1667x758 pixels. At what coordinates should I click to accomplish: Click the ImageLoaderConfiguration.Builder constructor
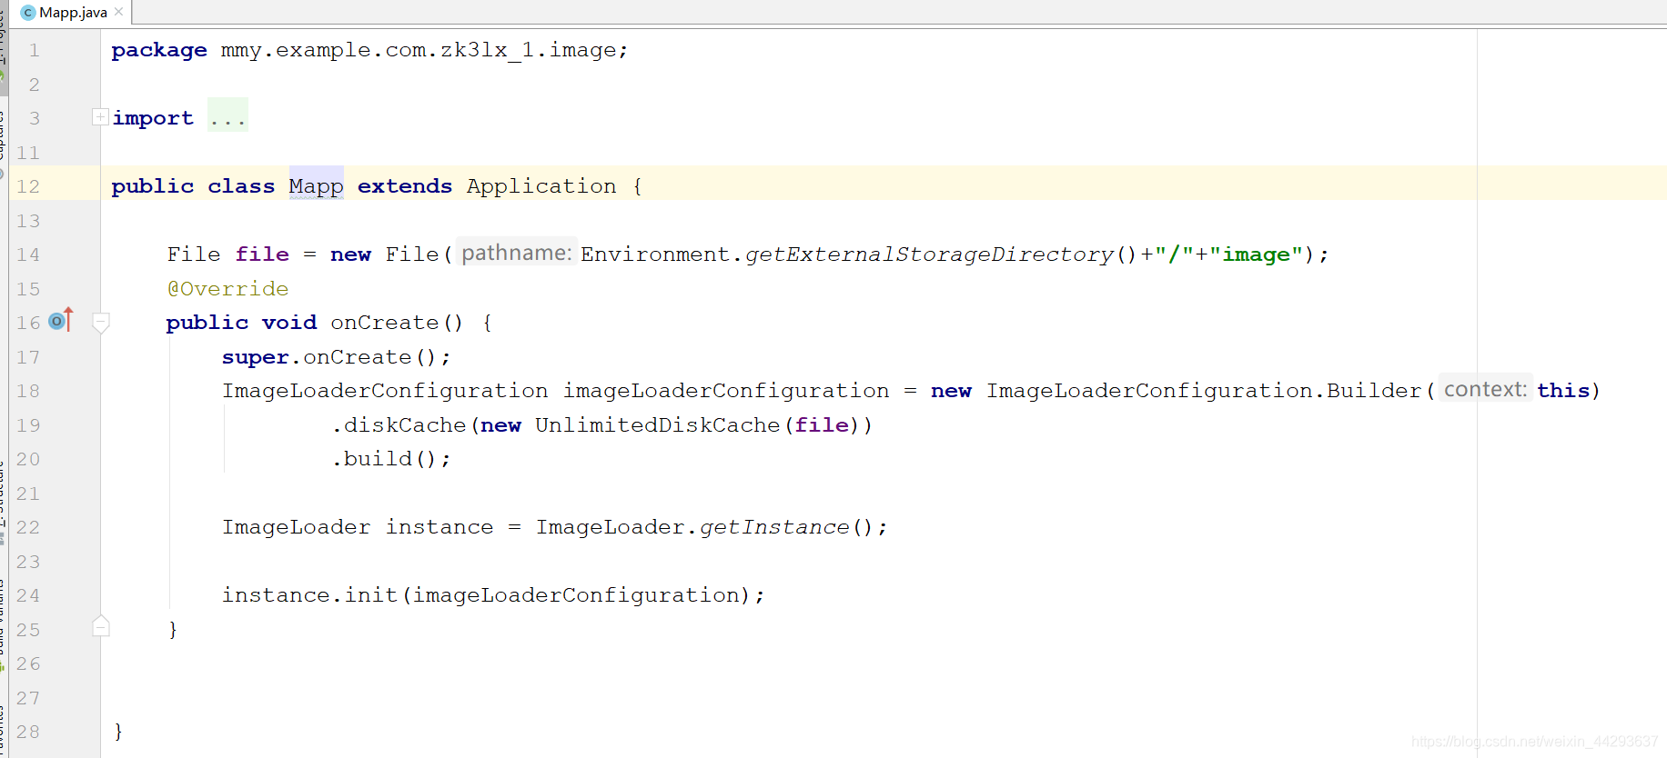[1204, 391]
